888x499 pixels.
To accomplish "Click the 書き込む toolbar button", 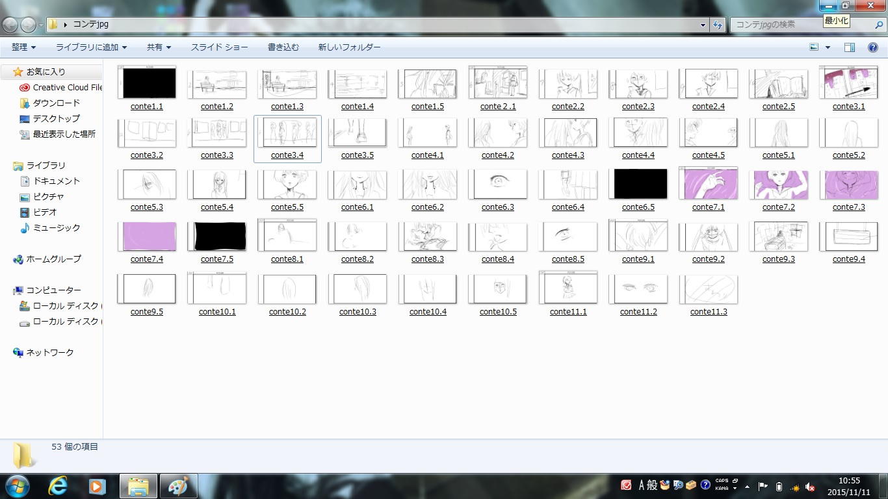I will 283,47.
